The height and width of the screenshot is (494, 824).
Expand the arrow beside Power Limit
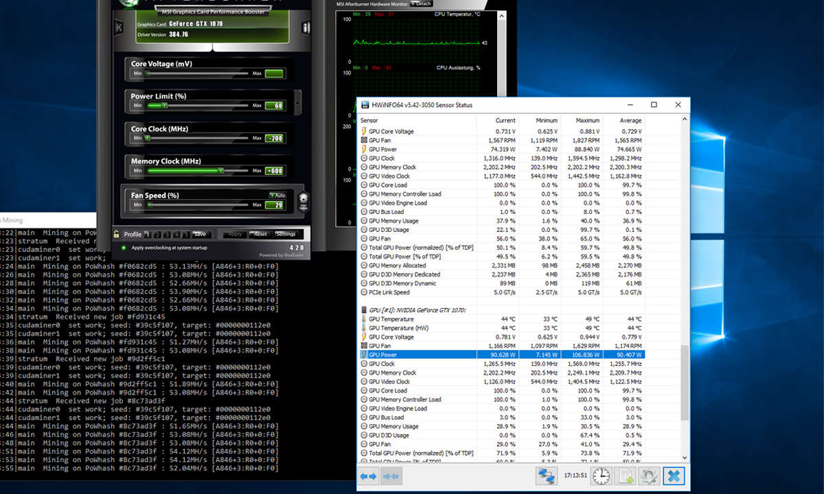297,102
